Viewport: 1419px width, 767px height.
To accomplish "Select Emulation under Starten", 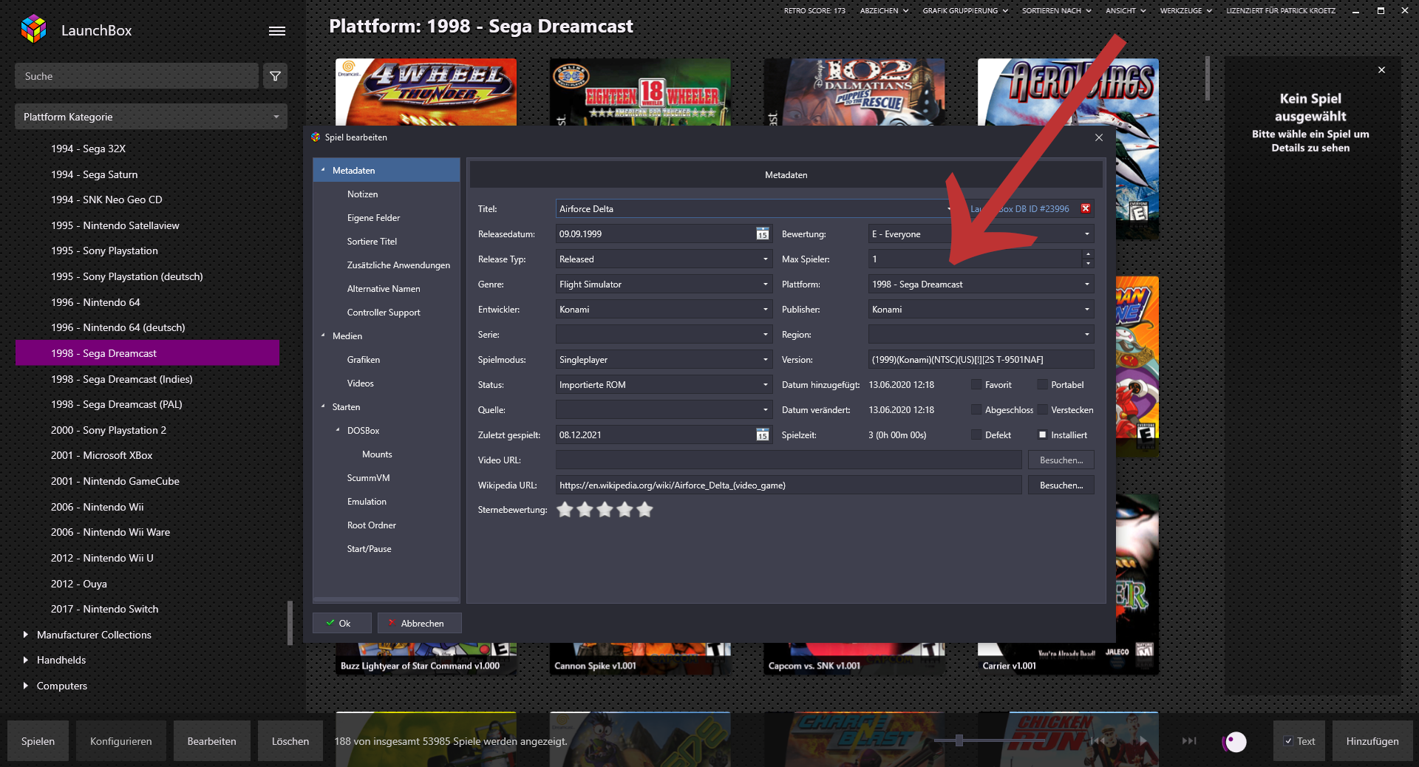I will [367, 502].
